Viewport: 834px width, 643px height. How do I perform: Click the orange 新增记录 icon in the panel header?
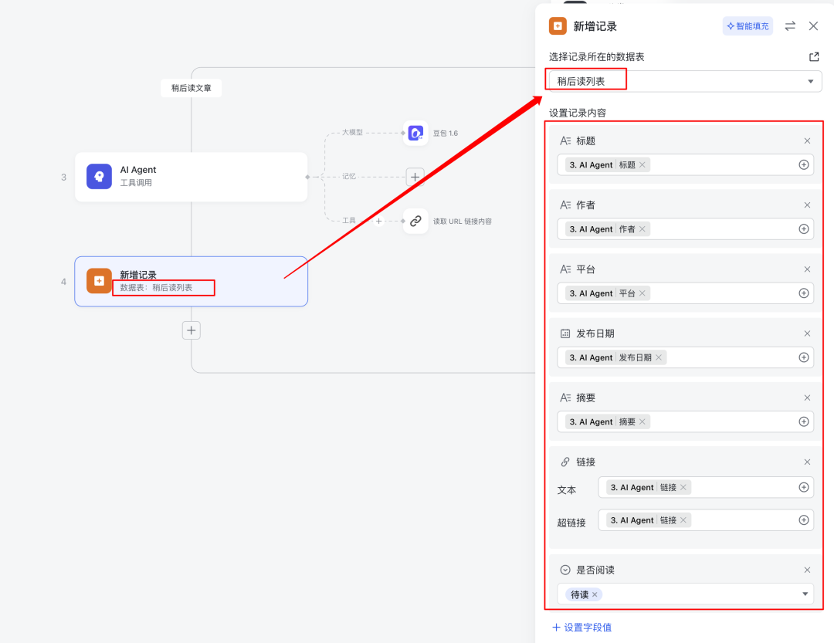556,25
